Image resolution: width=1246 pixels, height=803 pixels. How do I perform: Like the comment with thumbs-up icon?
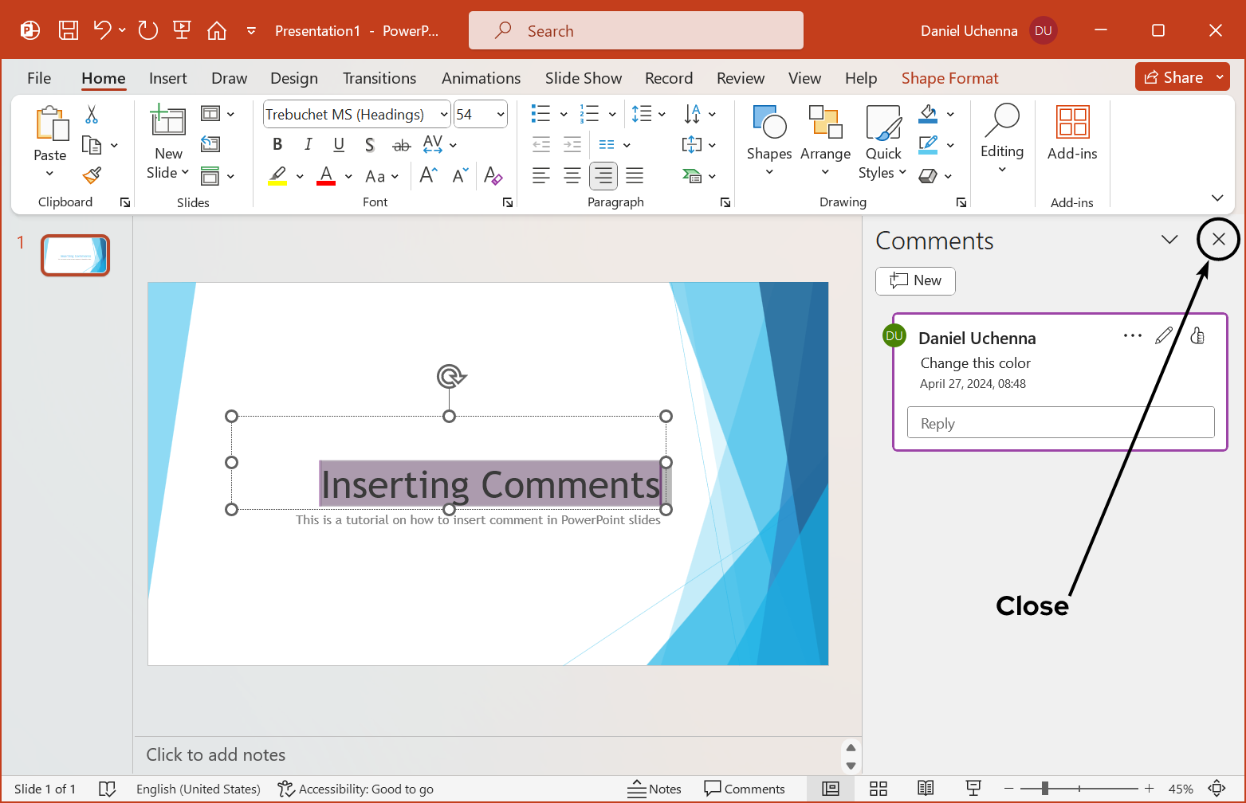point(1197,336)
